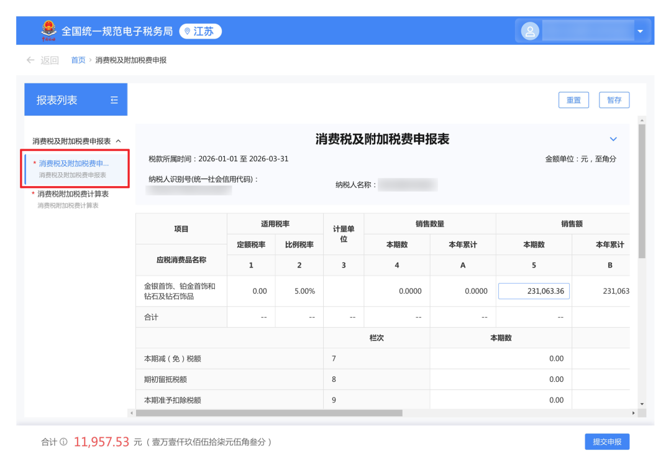Collapse the 消费税及附加税费申报表 tree group

click(x=119, y=141)
